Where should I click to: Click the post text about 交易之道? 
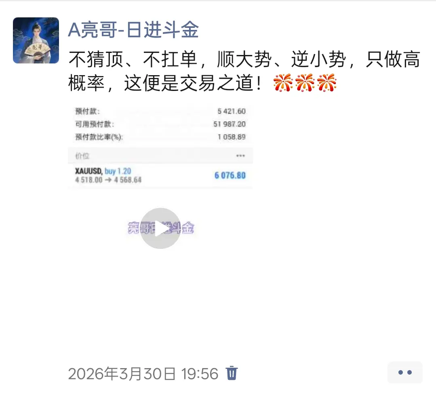(244, 71)
